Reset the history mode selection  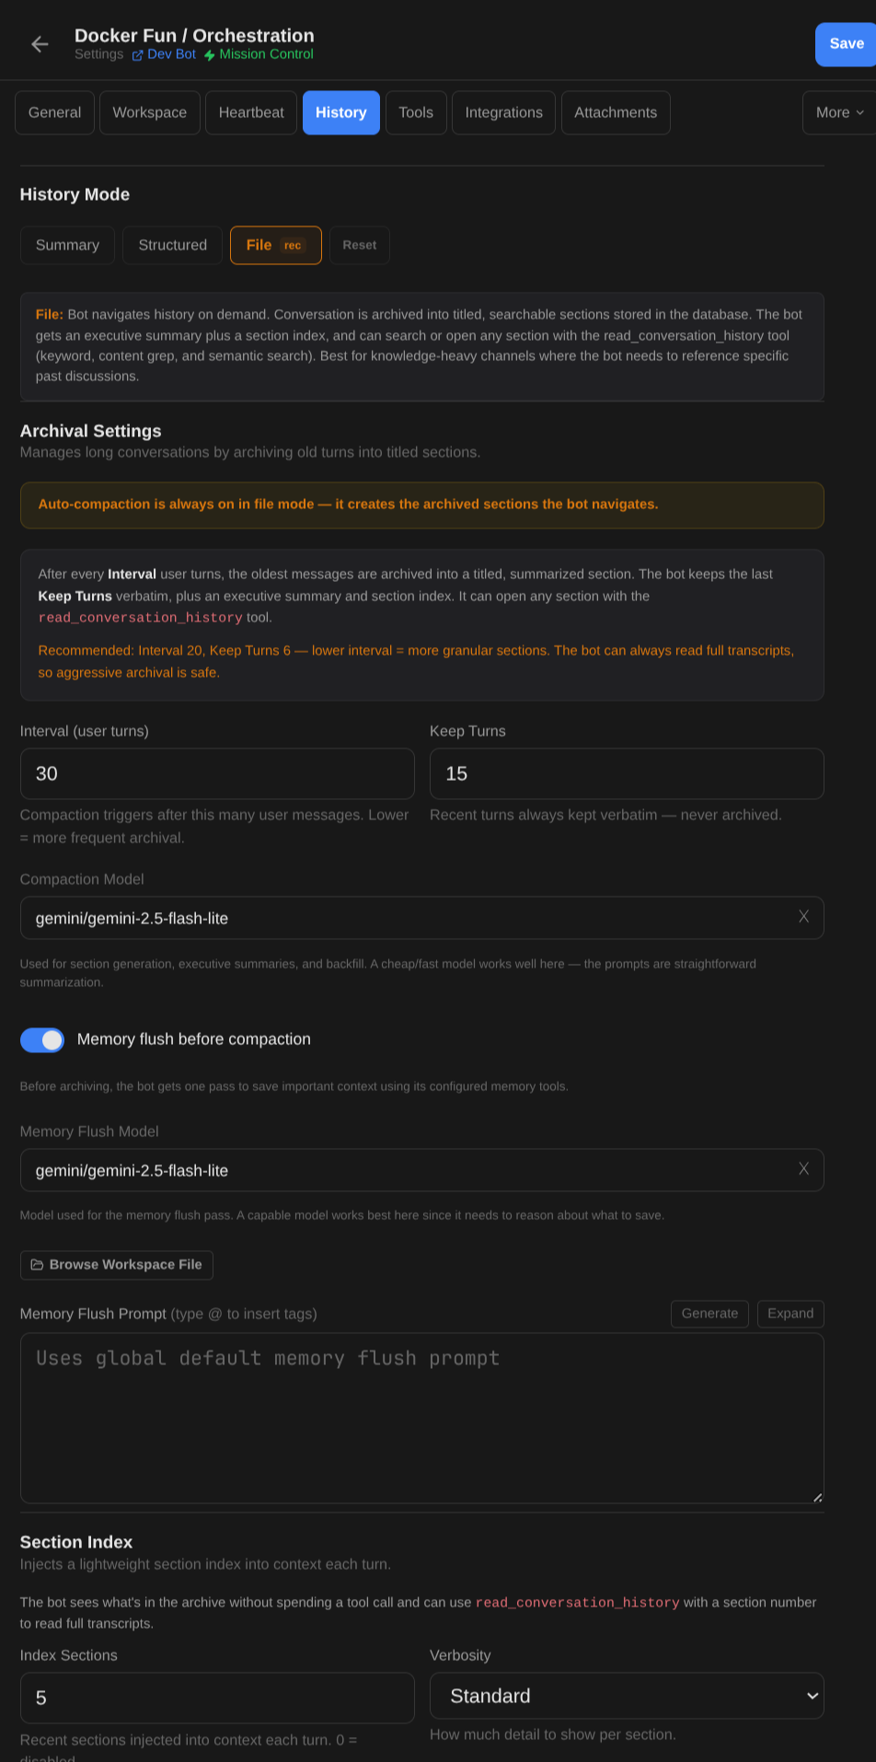[359, 245]
